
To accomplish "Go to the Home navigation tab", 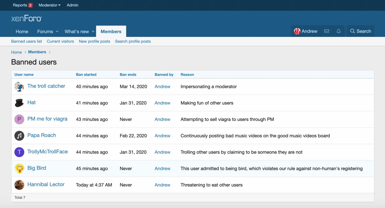I will [22, 32].
